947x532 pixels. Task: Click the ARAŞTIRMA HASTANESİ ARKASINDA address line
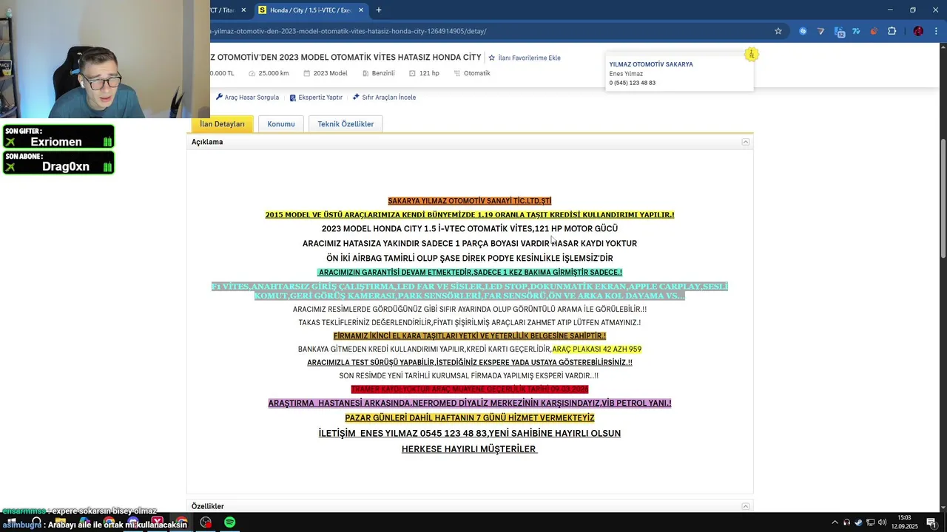(470, 403)
